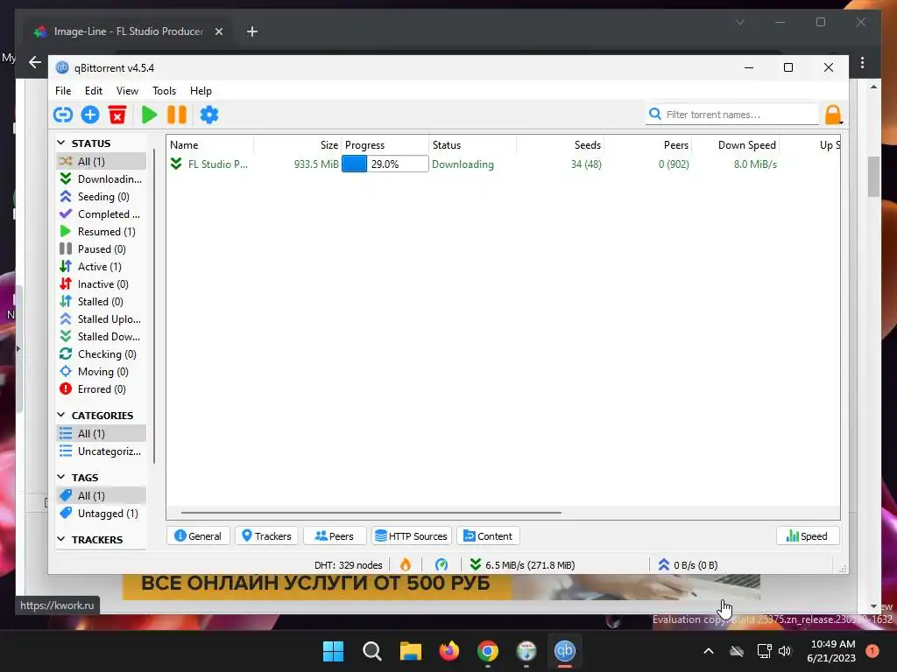Click the horizontal scrollbar of the torrent list
Viewport: 897px width, 672px height.
click(371, 513)
